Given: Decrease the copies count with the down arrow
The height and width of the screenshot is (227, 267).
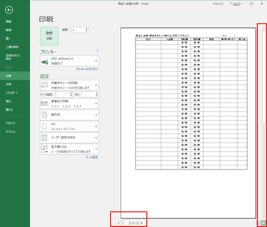Looking at the screenshot, I should pyautogui.click(x=86, y=31).
